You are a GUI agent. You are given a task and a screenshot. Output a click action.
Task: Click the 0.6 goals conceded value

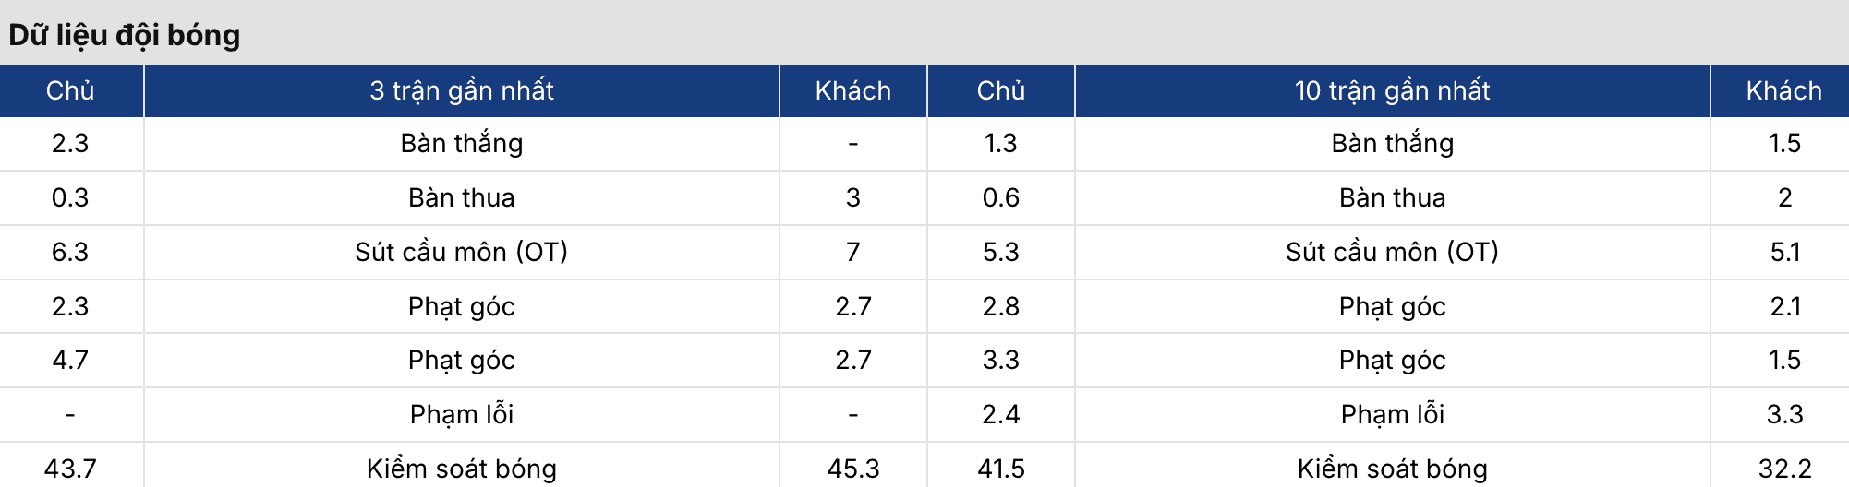(1000, 197)
